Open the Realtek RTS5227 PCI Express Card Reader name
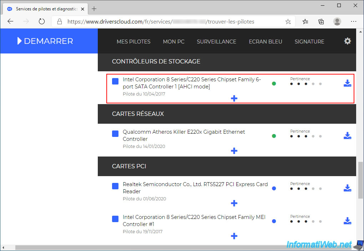Image resolution: width=364 pixels, height=251 pixels. pos(195,188)
